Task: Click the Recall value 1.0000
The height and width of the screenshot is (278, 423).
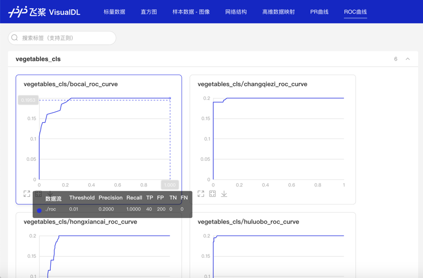Action: pos(134,209)
